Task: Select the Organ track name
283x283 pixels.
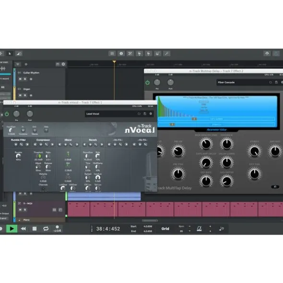Action: coord(27,89)
